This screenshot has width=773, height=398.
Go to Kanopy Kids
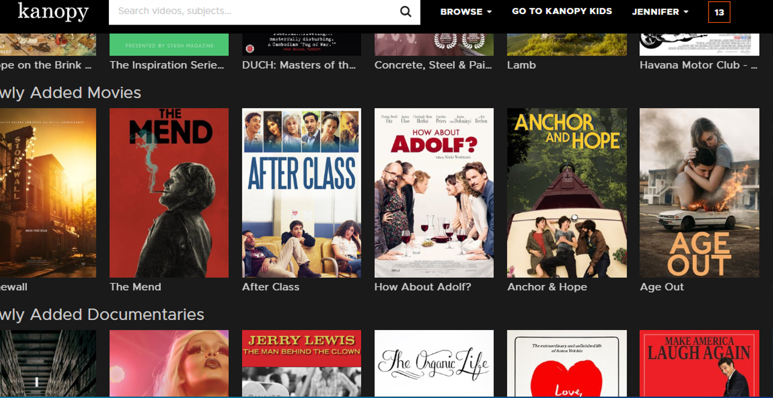pyautogui.click(x=562, y=11)
